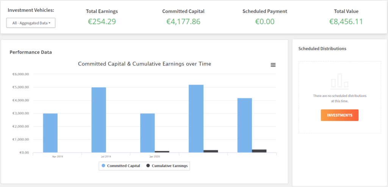Click the Total Earnings amount €254.29
Image resolution: width=388 pixels, height=187 pixels.
click(x=102, y=22)
